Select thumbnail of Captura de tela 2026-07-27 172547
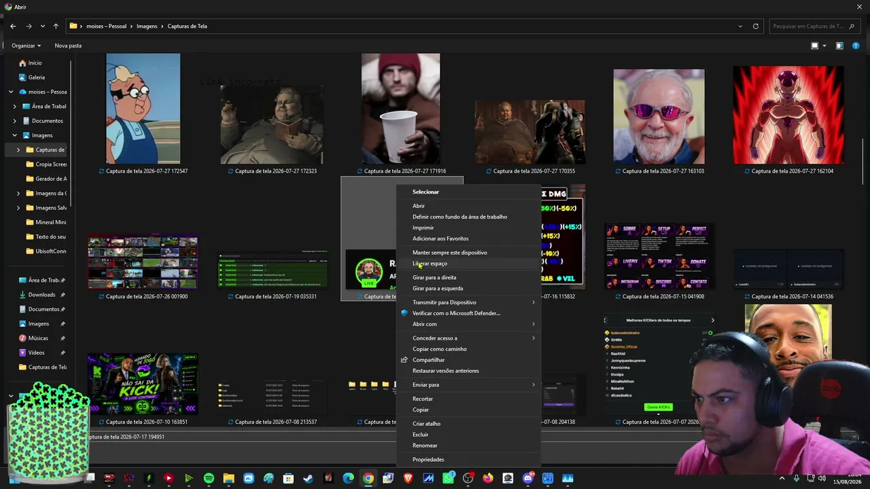Screen dimensions: 870x489 pyautogui.click(x=143, y=109)
